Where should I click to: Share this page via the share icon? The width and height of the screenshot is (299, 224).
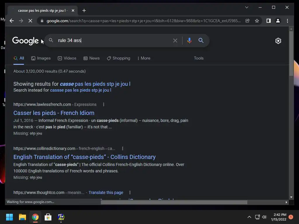(x=248, y=21)
